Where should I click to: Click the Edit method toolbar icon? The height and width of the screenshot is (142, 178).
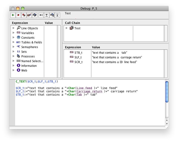coord(29,15)
